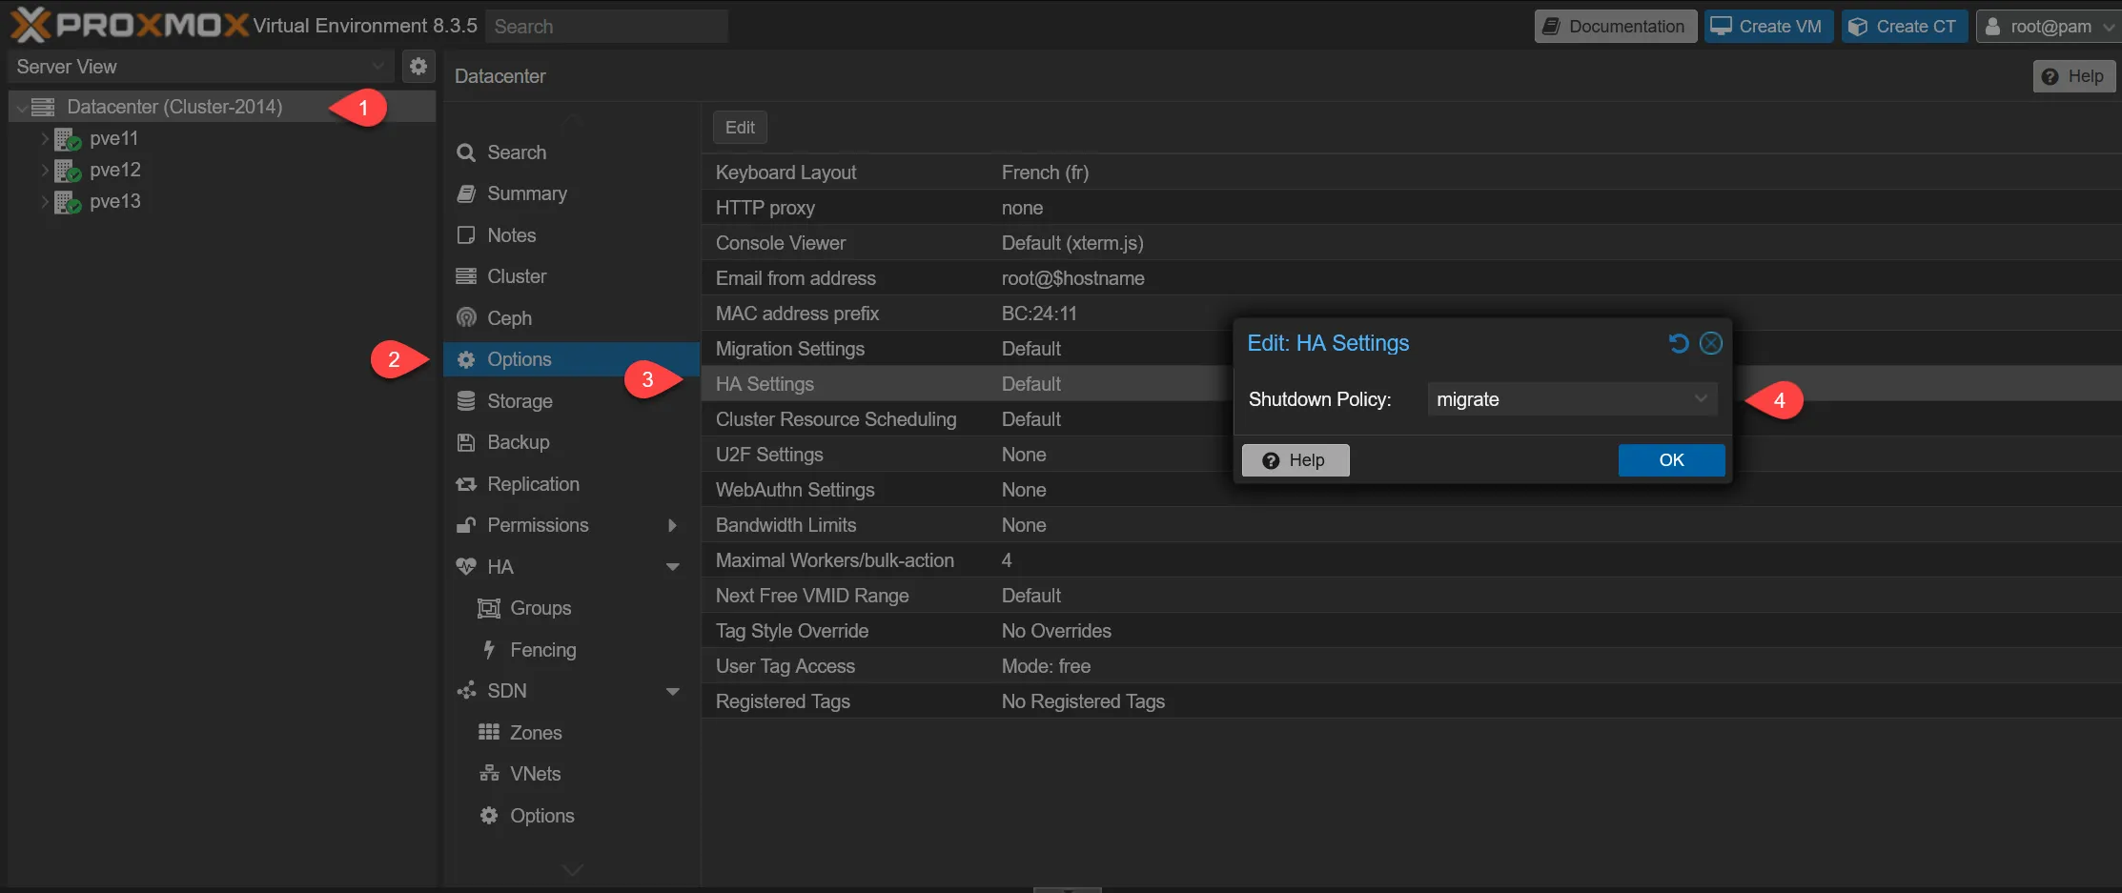The width and height of the screenshot is (2122, 893).
Task: Click the reset icon in HA Settings dialog
Action: 1679,343
